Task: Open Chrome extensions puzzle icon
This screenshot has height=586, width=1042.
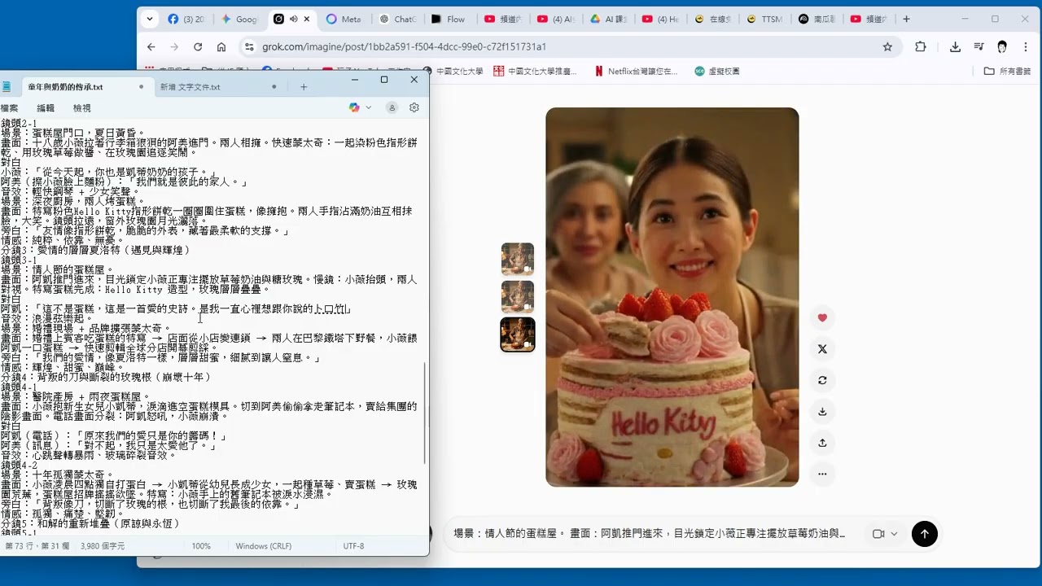Action: point(921,47)
